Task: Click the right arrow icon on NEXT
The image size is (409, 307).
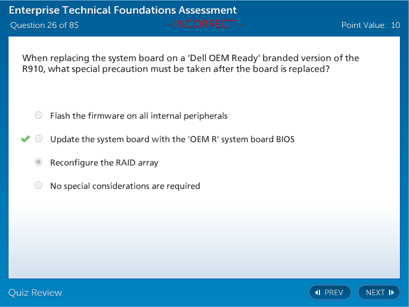Action: pos(391,293)
